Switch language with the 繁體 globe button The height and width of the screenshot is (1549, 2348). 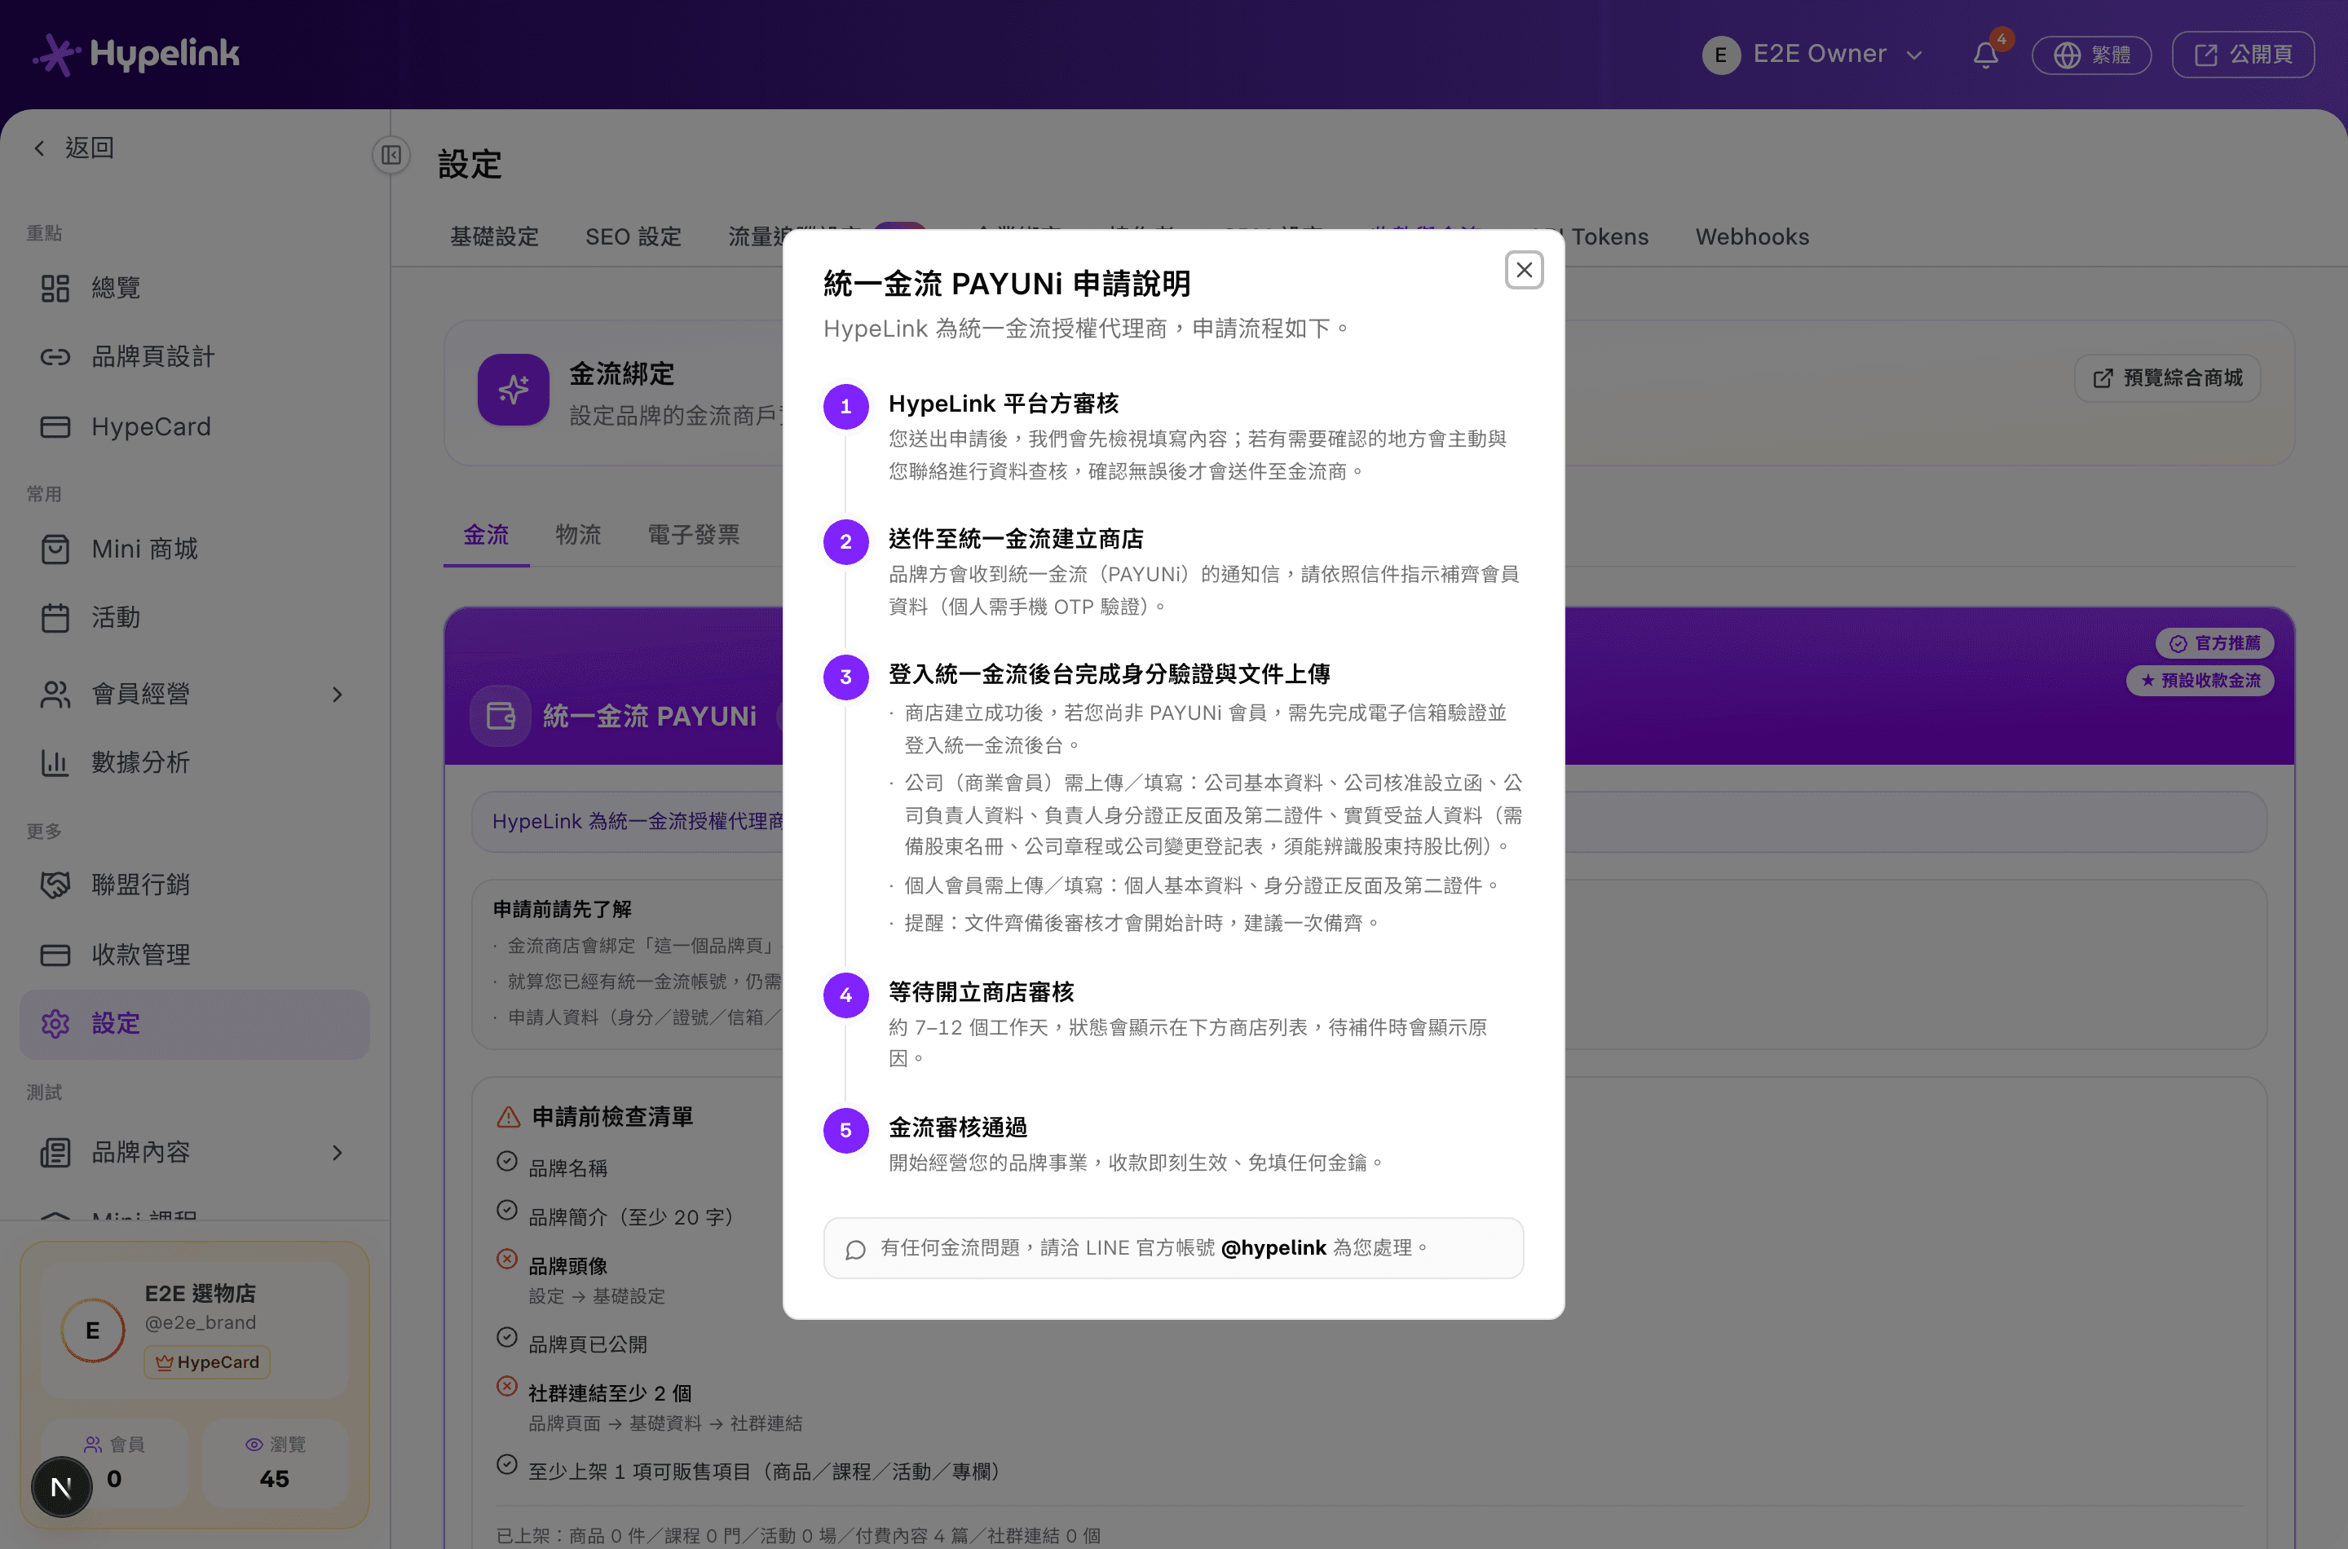click(2091, 55)
